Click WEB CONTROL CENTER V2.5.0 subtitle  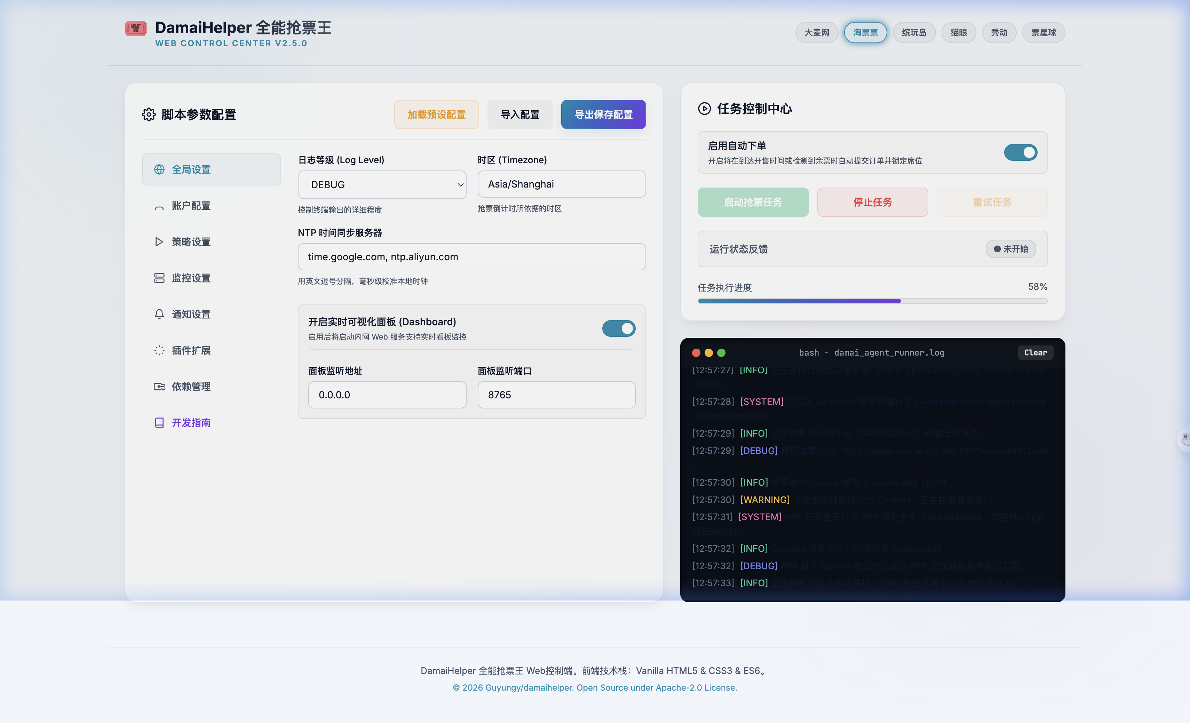pyautogui.click(x=231, y=43)
